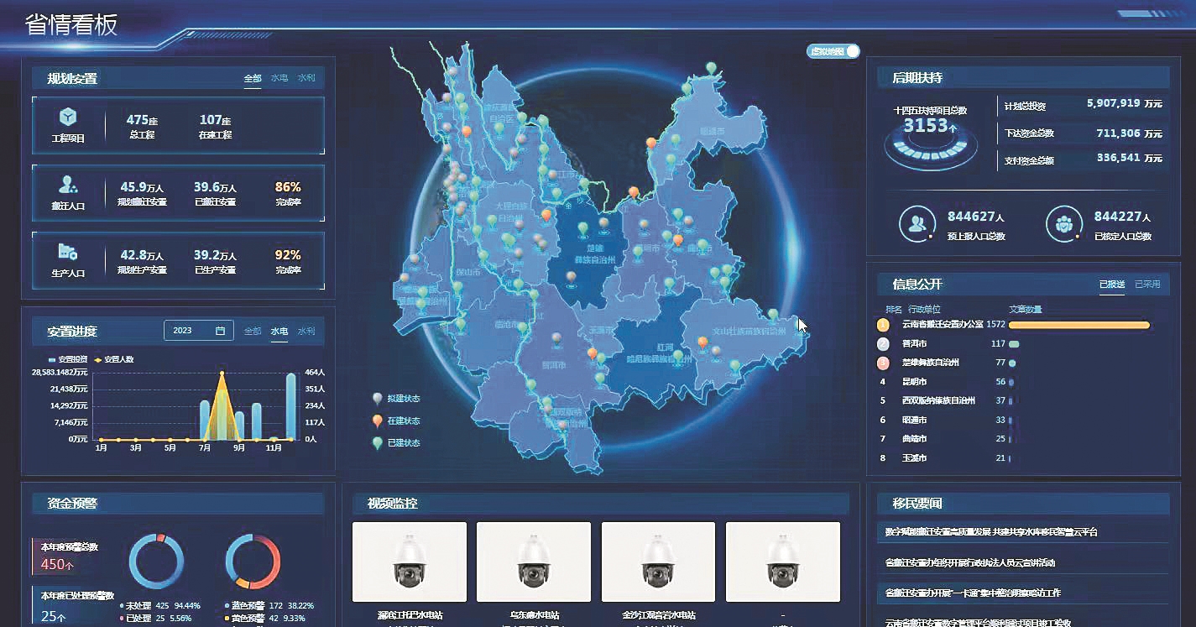Click the light-blue 安置投资 legend marker
The height and width of the screenshot is (627, 1196).
pyautogui.click(x=52, y=359)
